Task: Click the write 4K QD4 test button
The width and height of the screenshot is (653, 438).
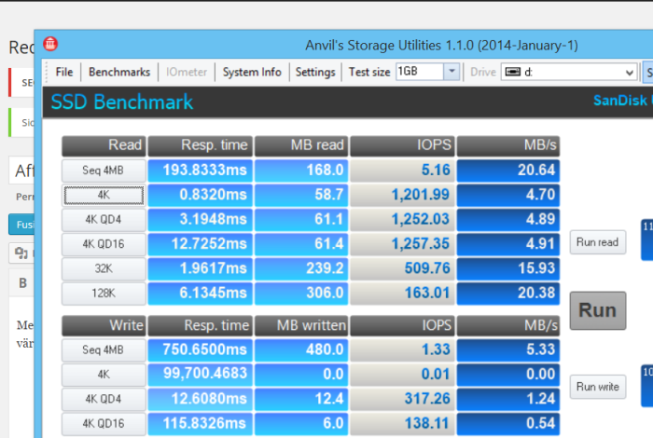Action: (103, 400)
